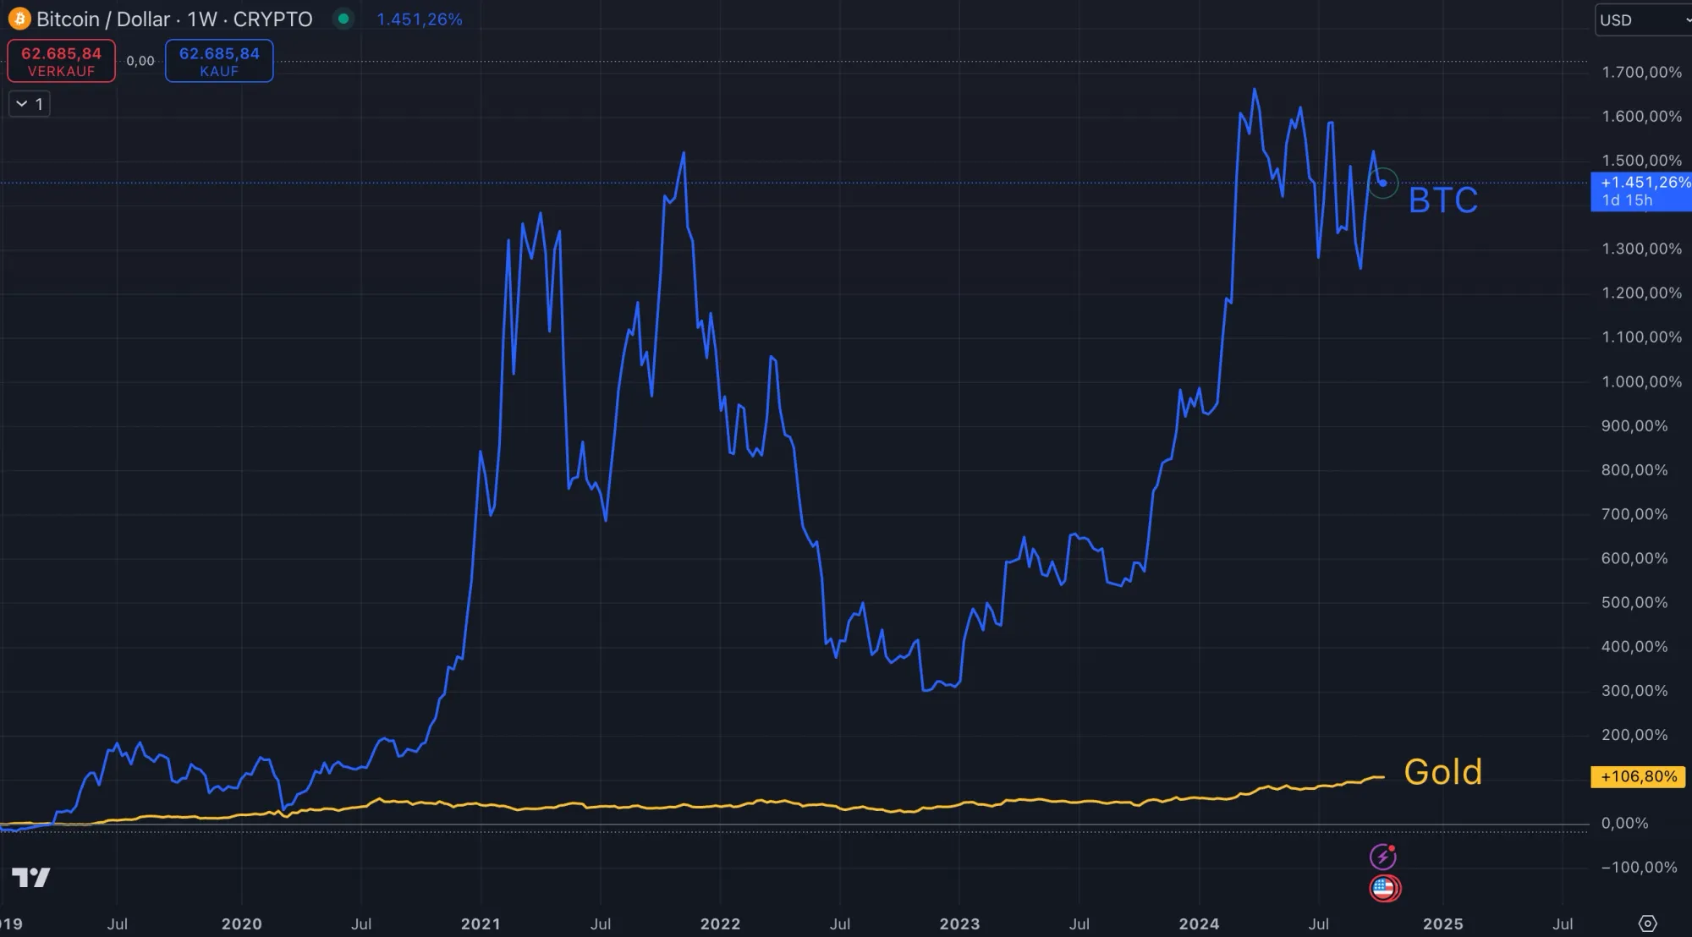This screenshot has width=1692, height=937.
Task: Click the 2022 time axis label
Action: 720,924
